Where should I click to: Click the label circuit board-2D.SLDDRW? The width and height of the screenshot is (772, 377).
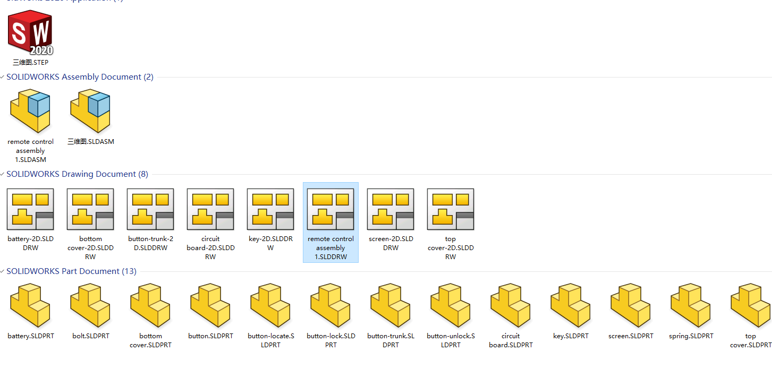coord(210,248)
